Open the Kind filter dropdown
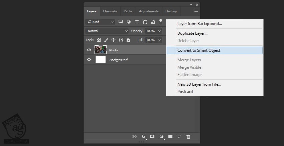284x146 pixels. [x=100, y=22]
